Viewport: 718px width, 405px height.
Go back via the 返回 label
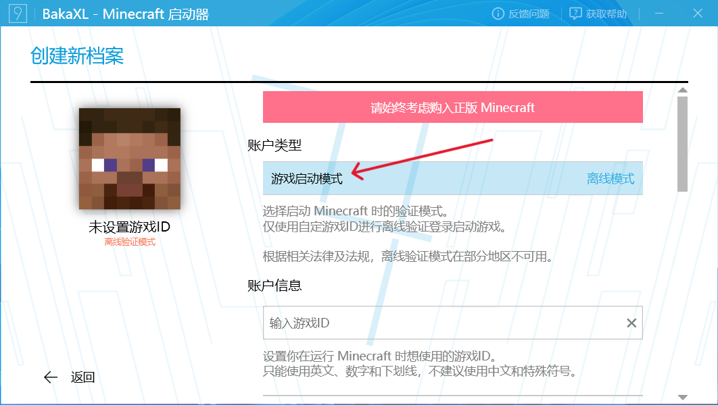[x=82, y=377]
